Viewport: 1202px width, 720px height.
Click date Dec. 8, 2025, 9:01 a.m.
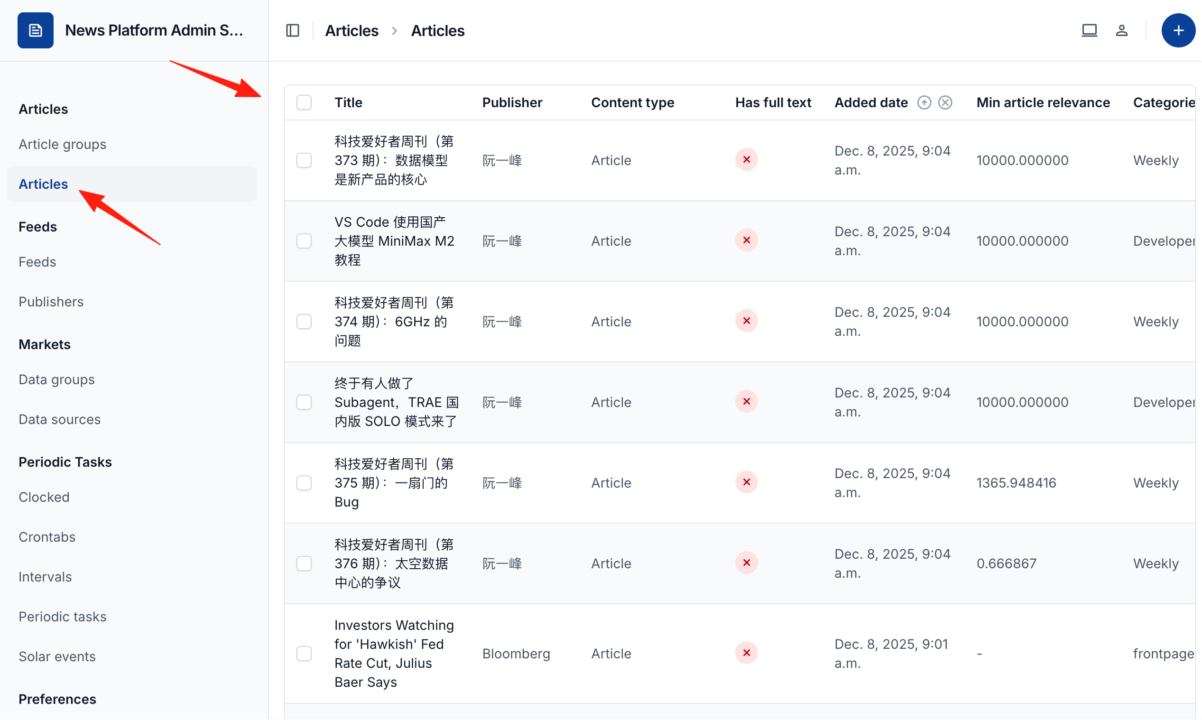pyautogui.click(x=891, y=653)
